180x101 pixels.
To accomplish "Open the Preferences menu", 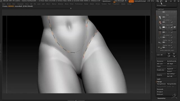I will (x=79, y=4).
